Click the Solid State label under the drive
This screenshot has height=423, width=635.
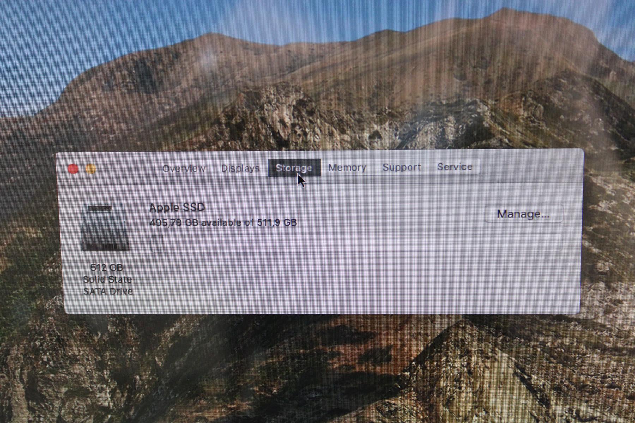point(108,280)
